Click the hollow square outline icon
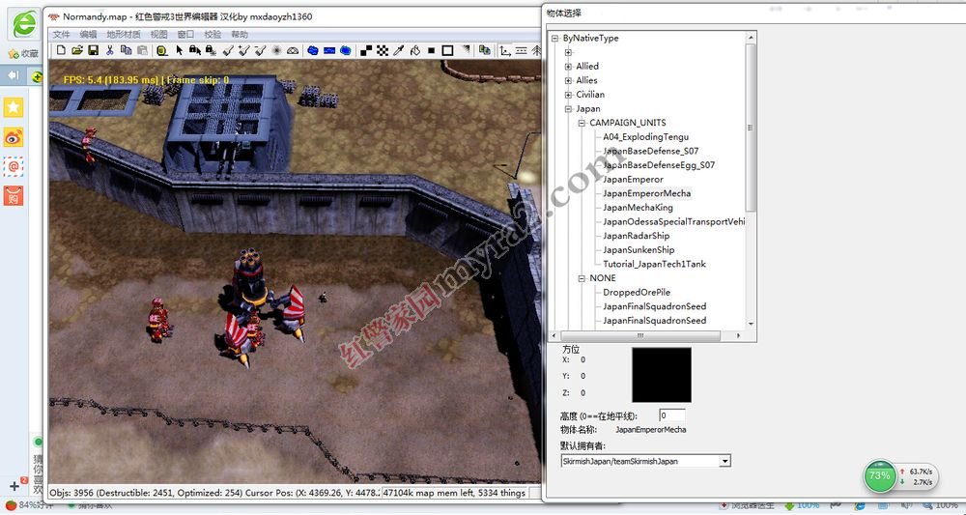The height and width of the screenshot is (515, 966). pos(448,50)
